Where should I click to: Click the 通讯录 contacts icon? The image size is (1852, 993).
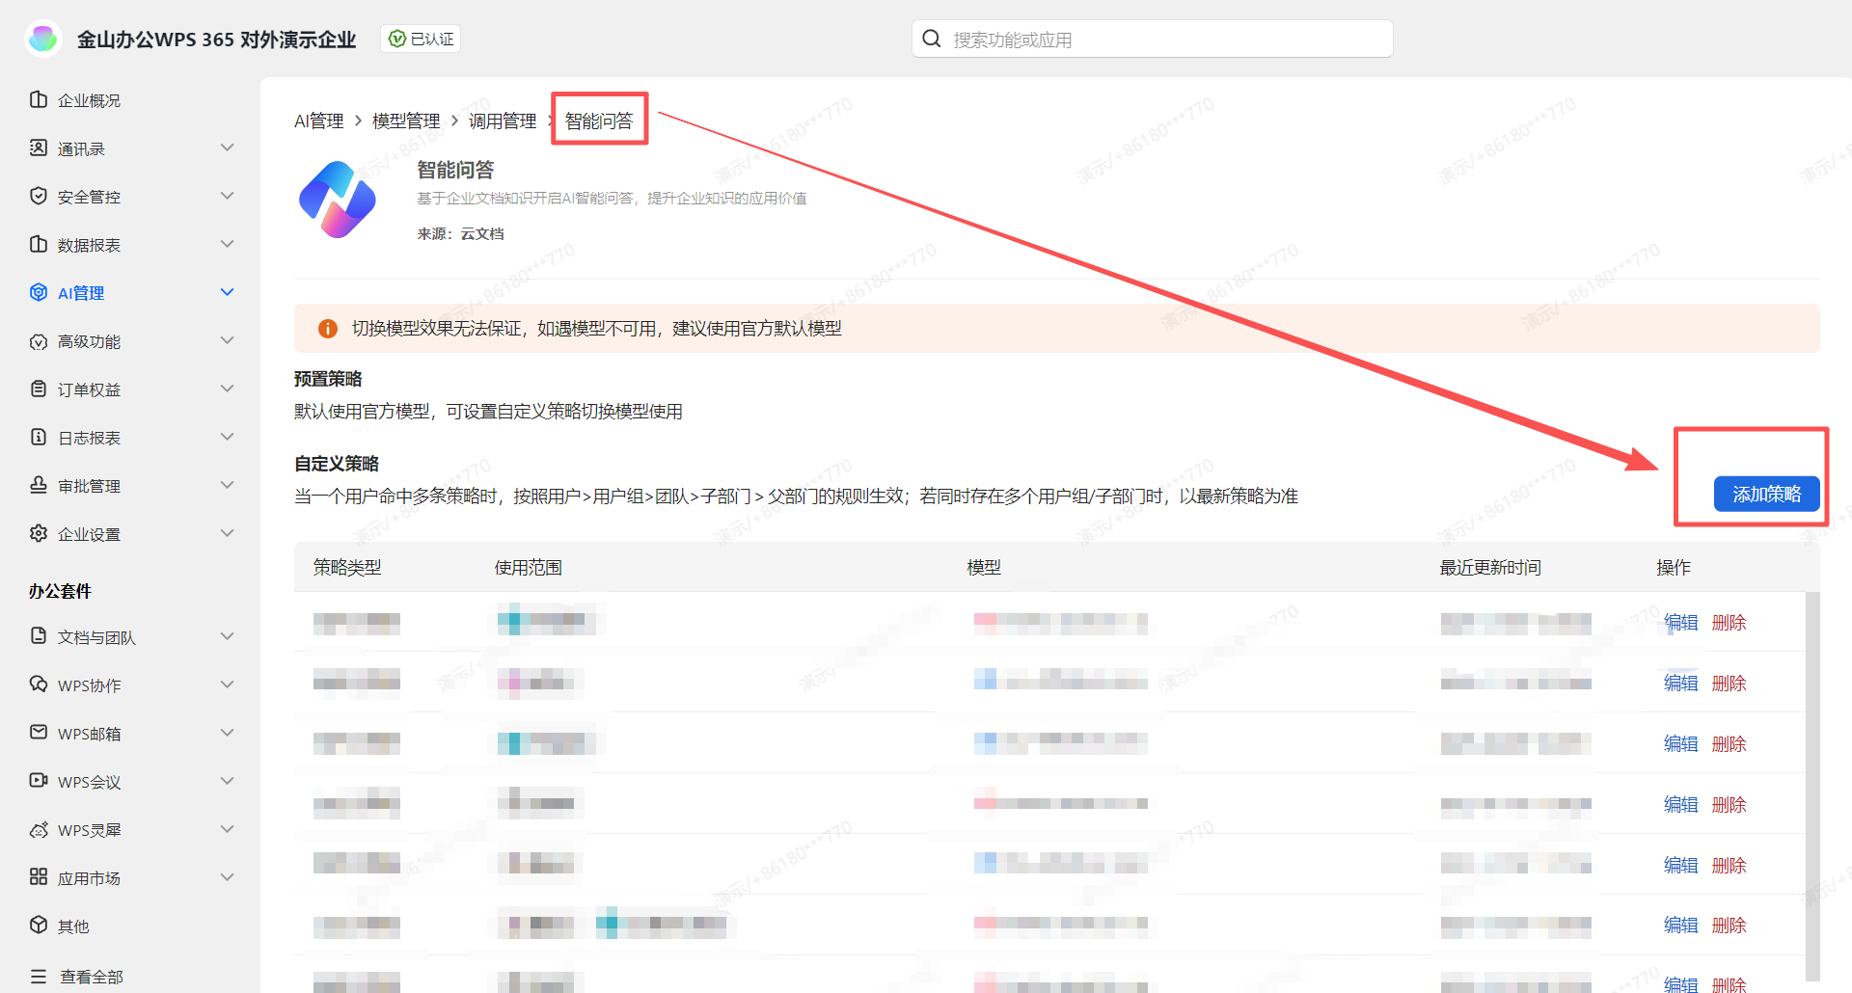[39, 148]
